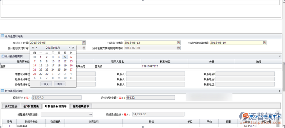The height and width of the screenshot is (128, 285).
Task: Go to previous year in date picker
Action: (x=33, y=48)
